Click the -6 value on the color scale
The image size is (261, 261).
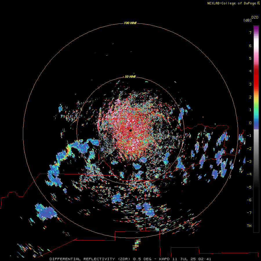coord(249,200)
